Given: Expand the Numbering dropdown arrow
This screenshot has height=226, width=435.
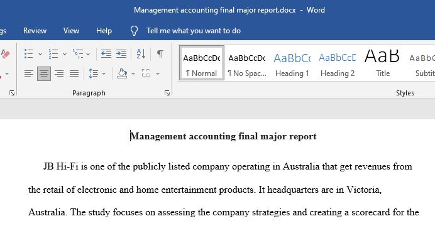Looking at the screenshot, I should click(65, 54).
